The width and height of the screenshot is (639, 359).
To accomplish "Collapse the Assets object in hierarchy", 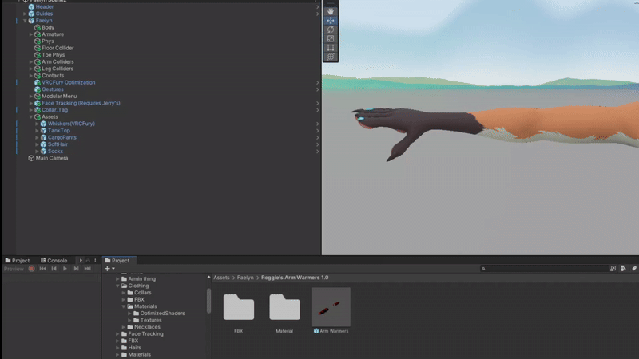I will tap(31, 116).
